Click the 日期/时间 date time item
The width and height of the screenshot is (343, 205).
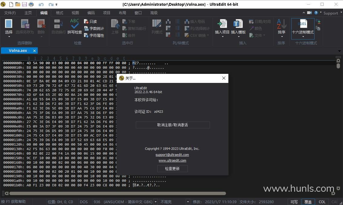click(260, 21)
